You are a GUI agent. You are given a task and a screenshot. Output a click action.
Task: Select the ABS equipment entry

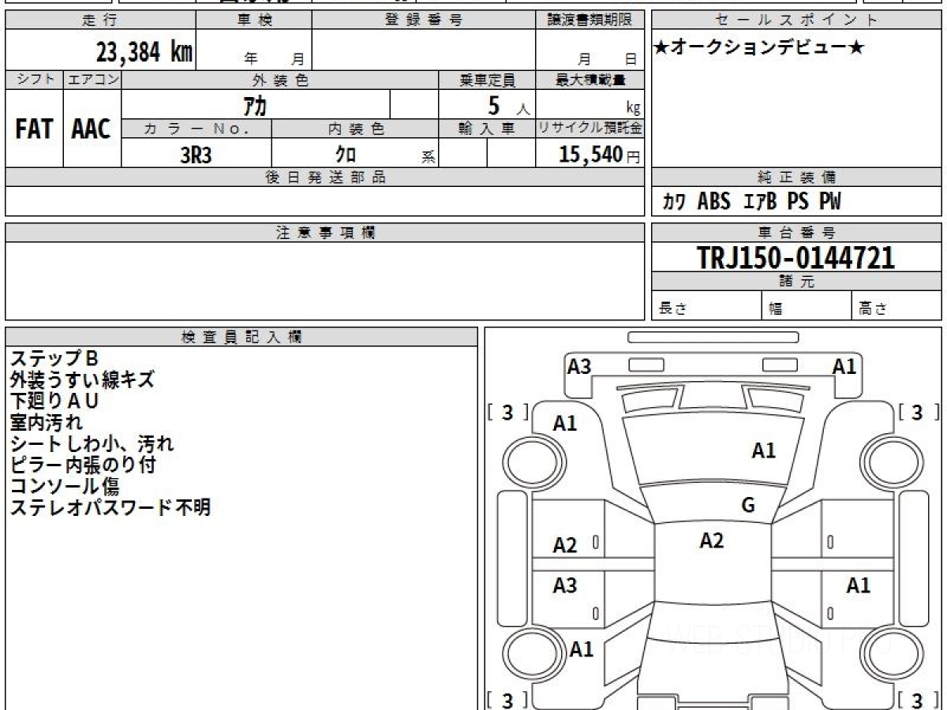[x=714, y=202]
